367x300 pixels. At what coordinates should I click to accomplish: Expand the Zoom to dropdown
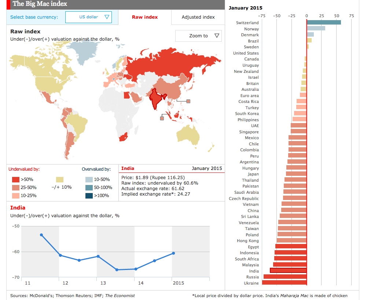(198, 36)
